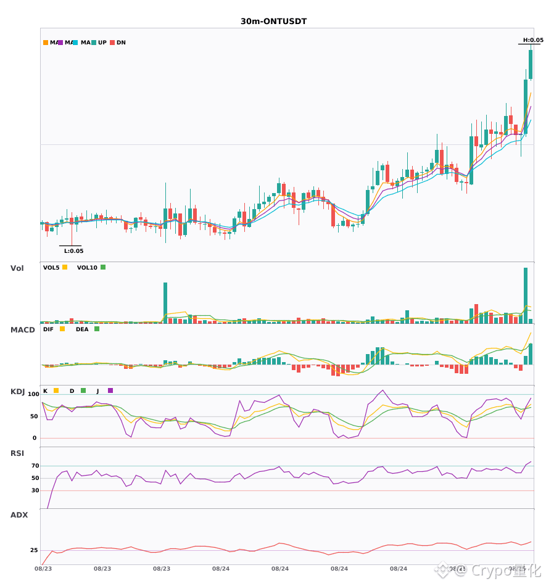546x586 pixels.
Task: Click the orange MA legend swatch
Action: click(46, 43)
